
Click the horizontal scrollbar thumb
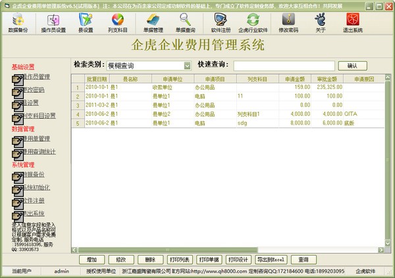[x=168, y=250]
